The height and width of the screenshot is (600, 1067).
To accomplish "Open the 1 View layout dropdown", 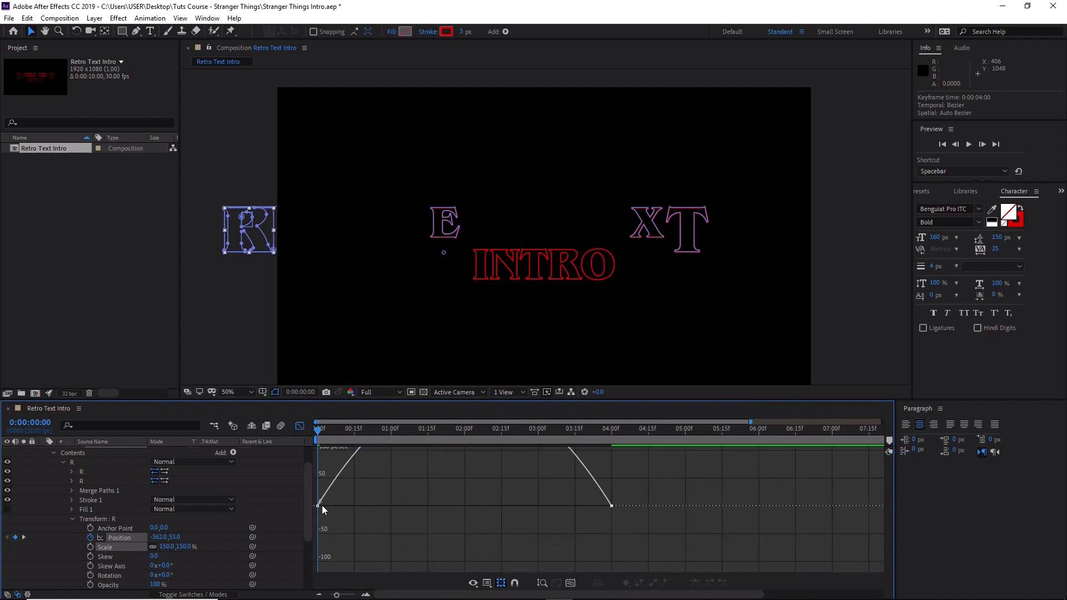I will pos(509,392).
